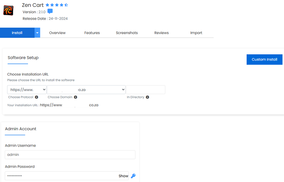
Task: Open the https://www. protocol dropdown
Action: coord(27,90)
